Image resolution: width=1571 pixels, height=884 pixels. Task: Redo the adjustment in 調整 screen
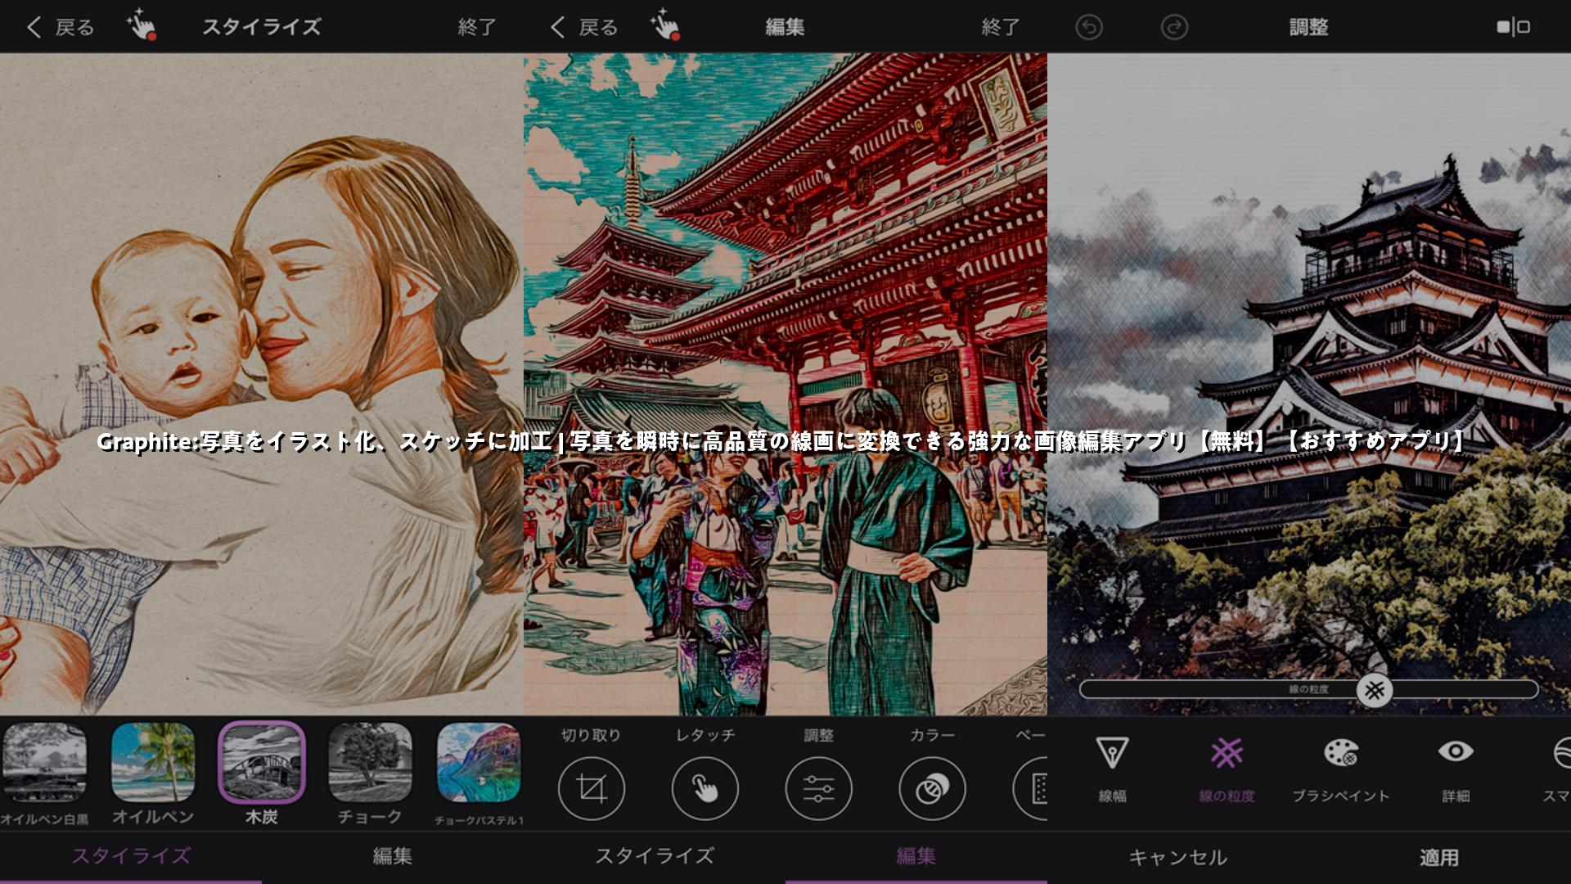[1174, 27]
